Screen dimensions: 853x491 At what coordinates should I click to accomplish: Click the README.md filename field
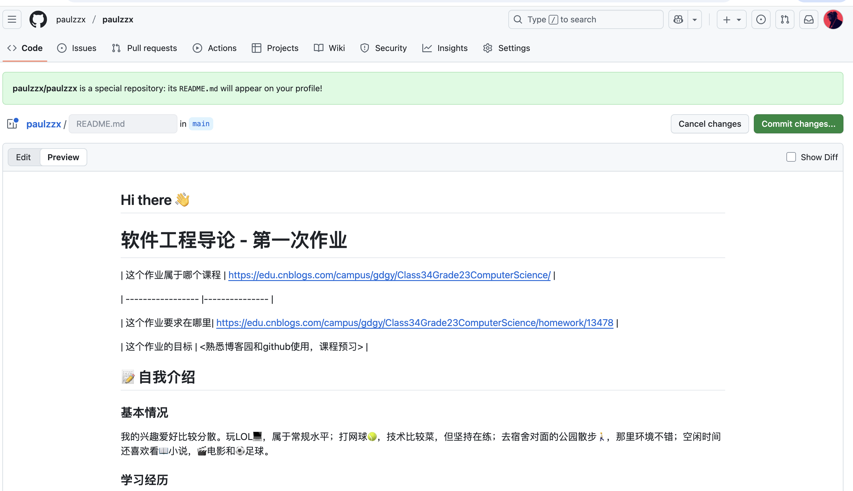click(x=122, y=124)
